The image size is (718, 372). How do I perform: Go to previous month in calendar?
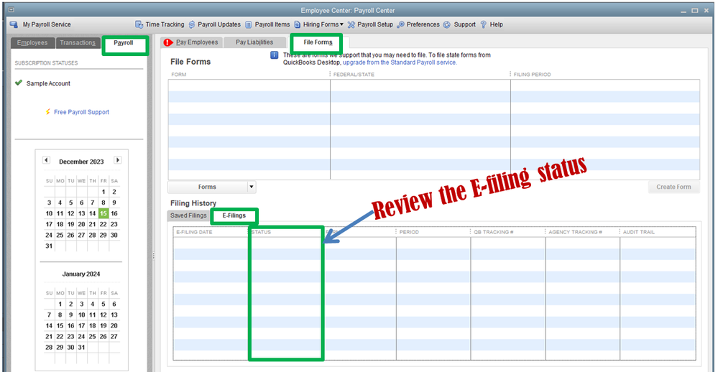[46, 160]
